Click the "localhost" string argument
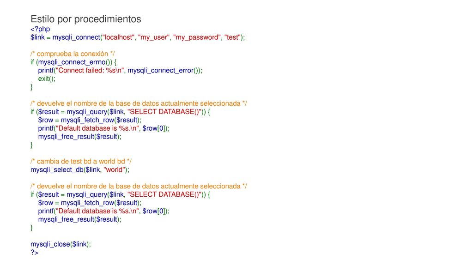Image resolution: width=473 pixels, height=266 pixels. (x=119, y=37)
